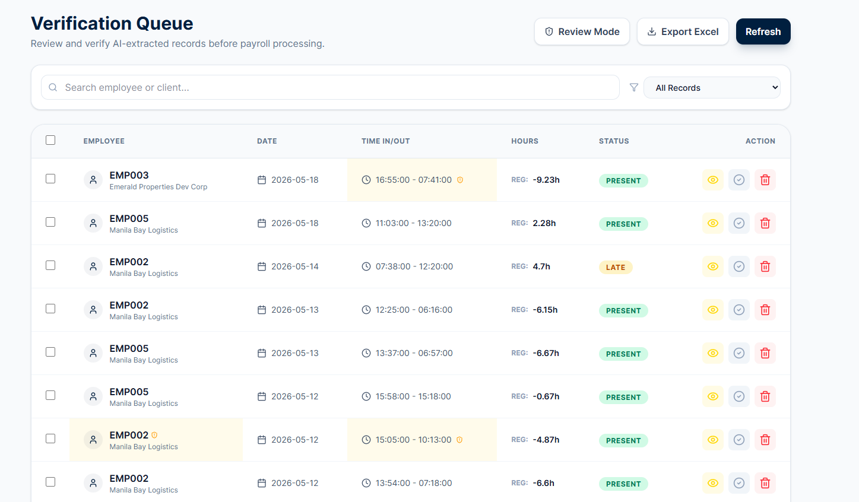The width and height of the screenshot is (859, 502).
Task: Click the TIME IN/OUT column header
Action: (386, 141)
